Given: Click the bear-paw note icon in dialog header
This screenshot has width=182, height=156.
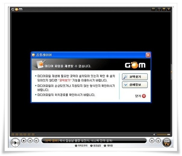Looking at the screenshot, I should tap(40, 64).
